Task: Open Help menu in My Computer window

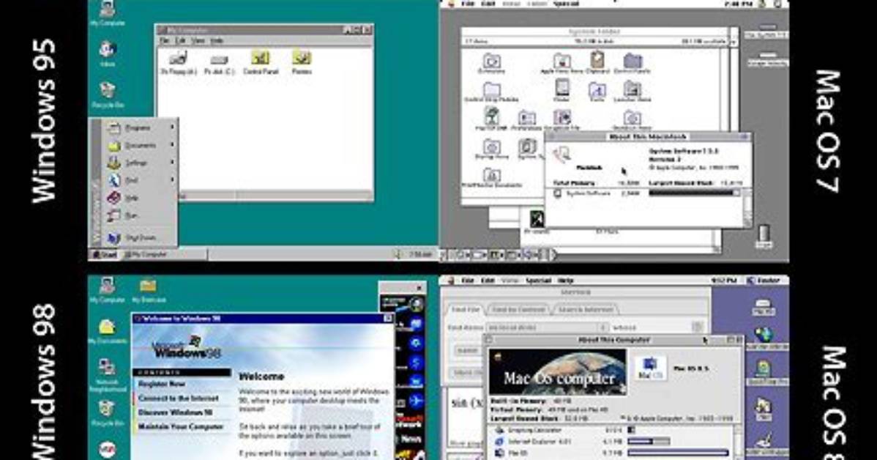Action: 217,41
